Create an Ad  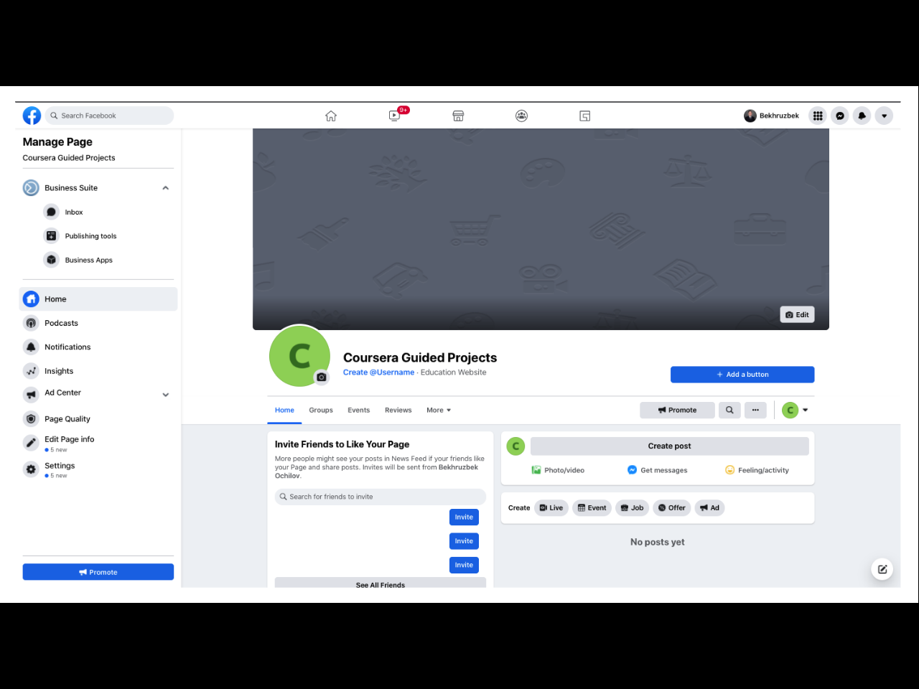(x=710, y=508)
